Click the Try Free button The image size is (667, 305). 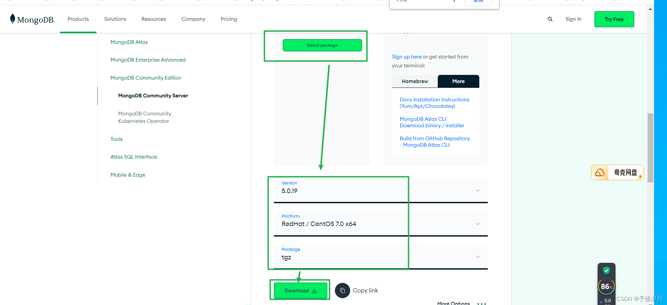[x=614, y=19]
